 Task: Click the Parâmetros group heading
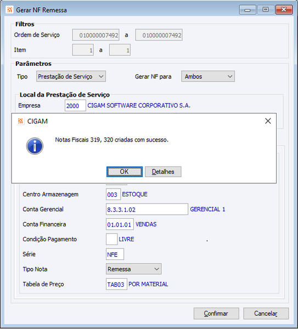tap(33, 64)
